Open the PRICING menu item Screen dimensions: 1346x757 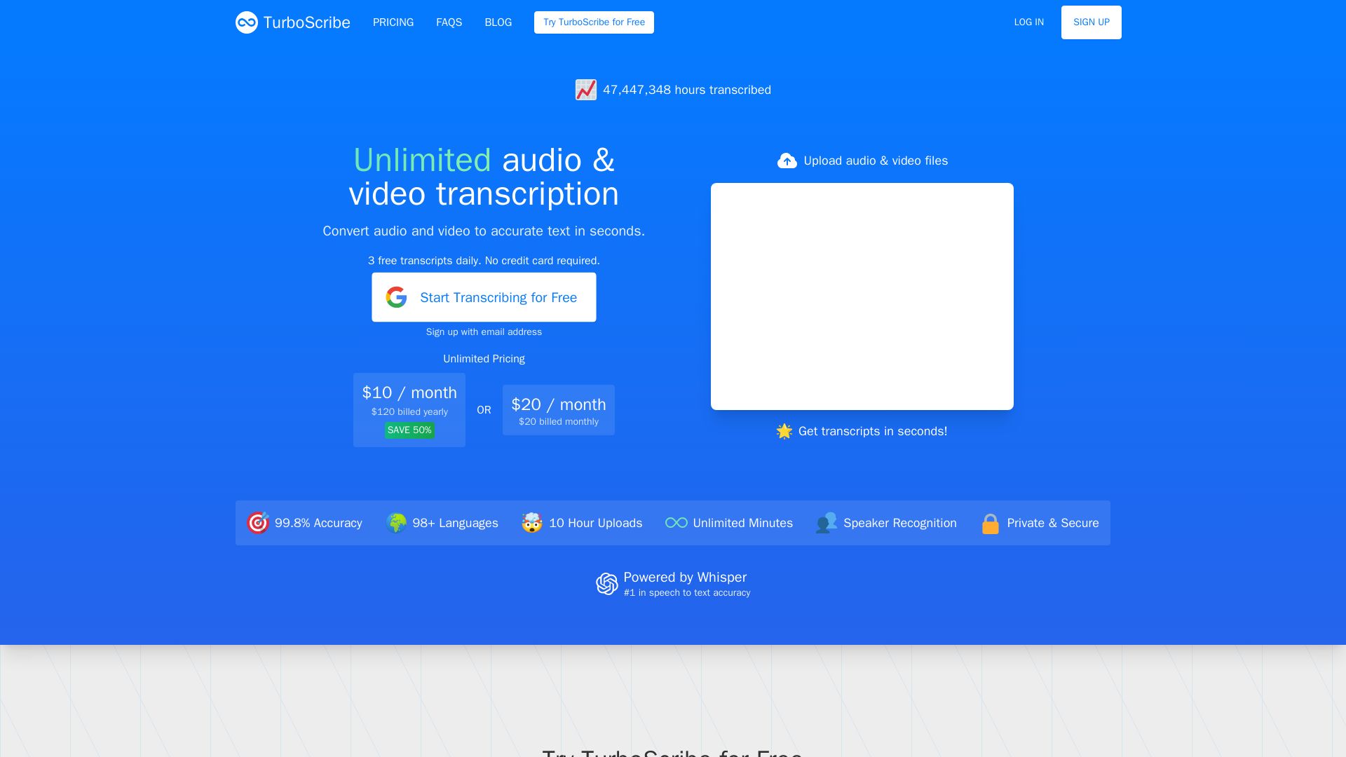click(x=393, y=22)
